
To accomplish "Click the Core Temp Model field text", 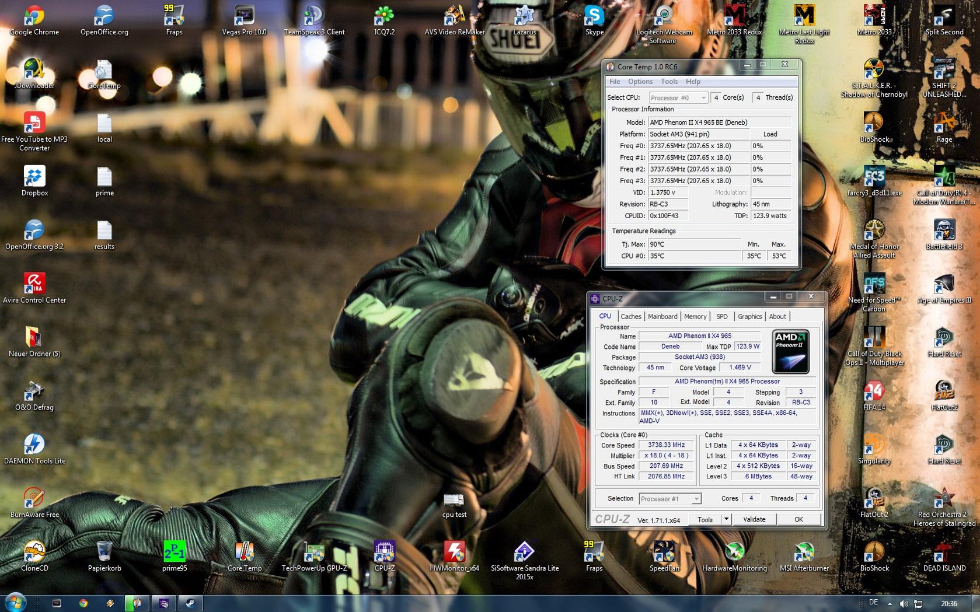I will (719, 123).
